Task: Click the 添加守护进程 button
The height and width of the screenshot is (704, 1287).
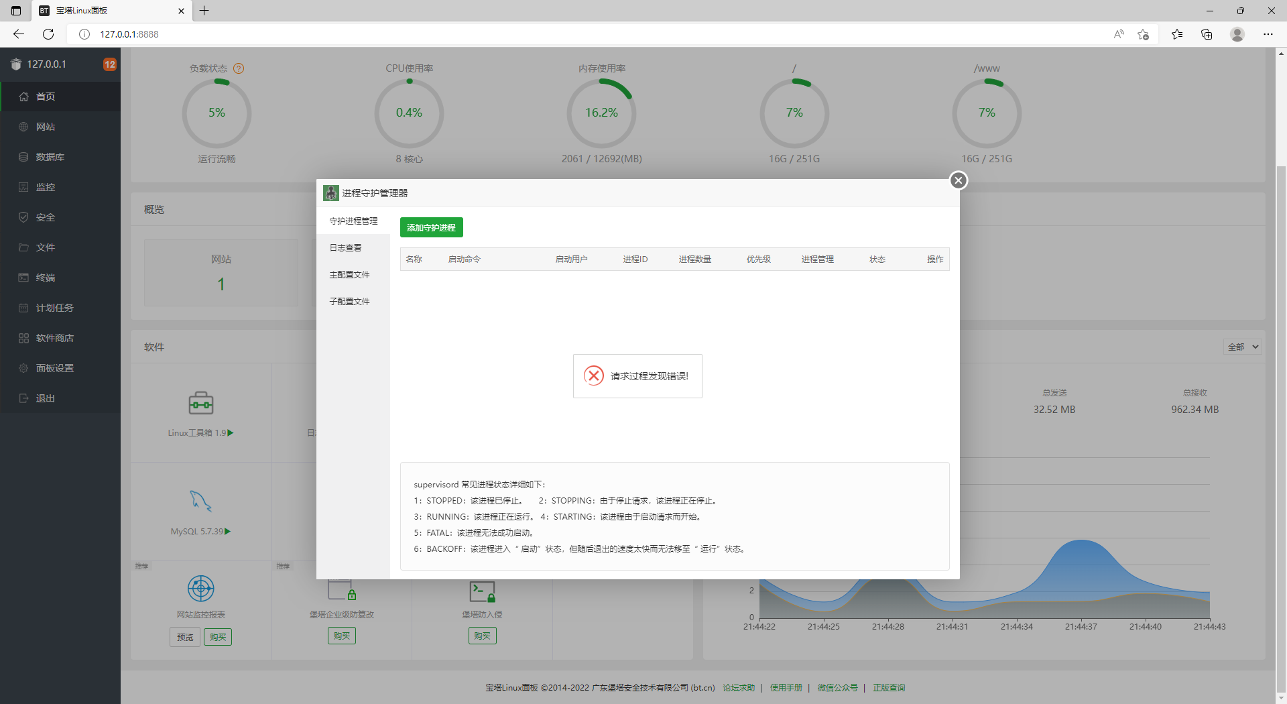Action: (431, 227)
